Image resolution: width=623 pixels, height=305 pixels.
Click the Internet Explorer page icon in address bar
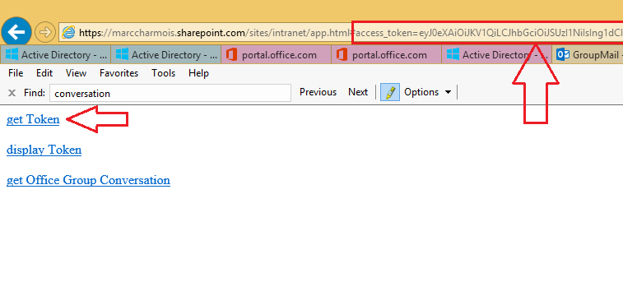[x=69, y=32]
